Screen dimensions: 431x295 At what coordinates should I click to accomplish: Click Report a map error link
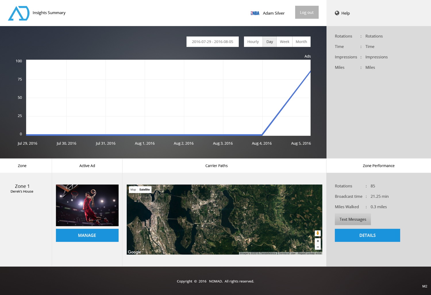(x=310, y=253)
